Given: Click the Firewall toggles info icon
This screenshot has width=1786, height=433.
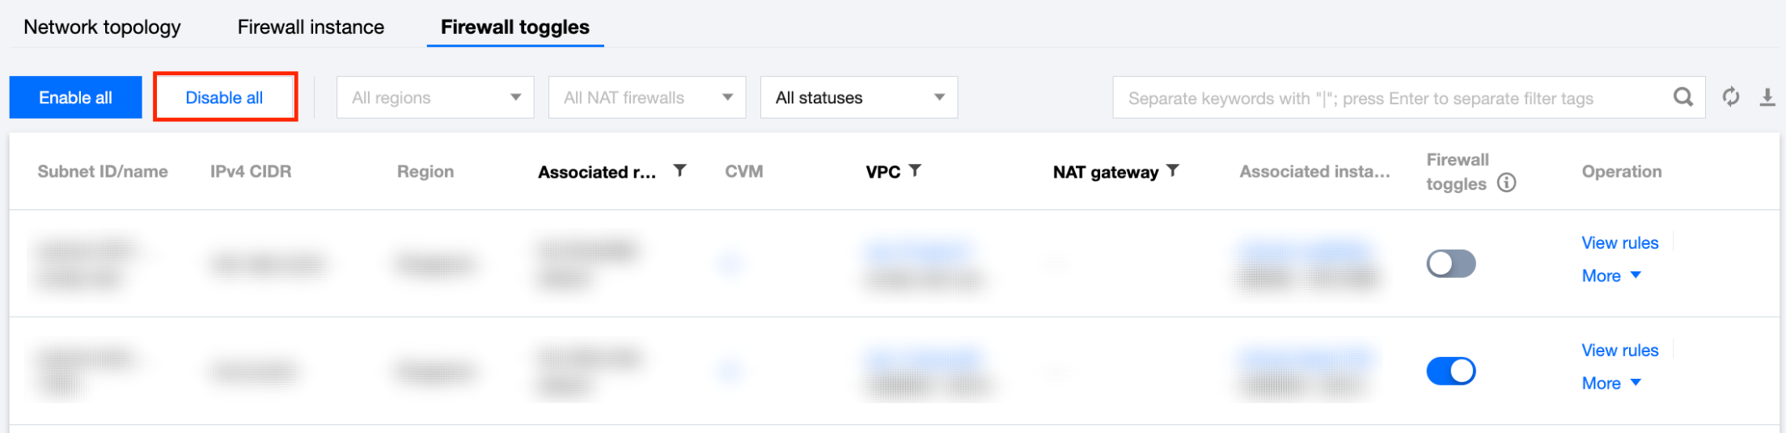Looking at the screenshot, I should (1506, 183).
